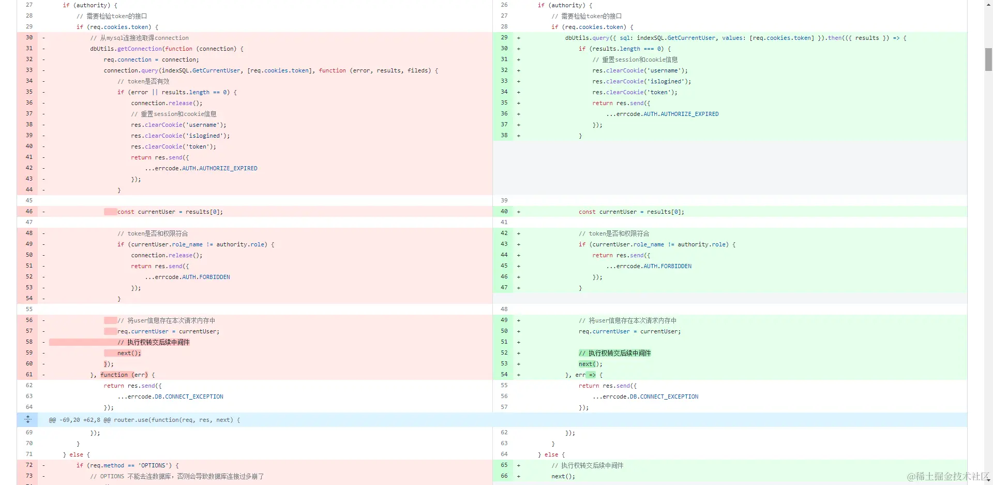The image size is (993, 485).
Task: Click '// token是否和权限符合' on deleted line 48
Action: [153, 233]
